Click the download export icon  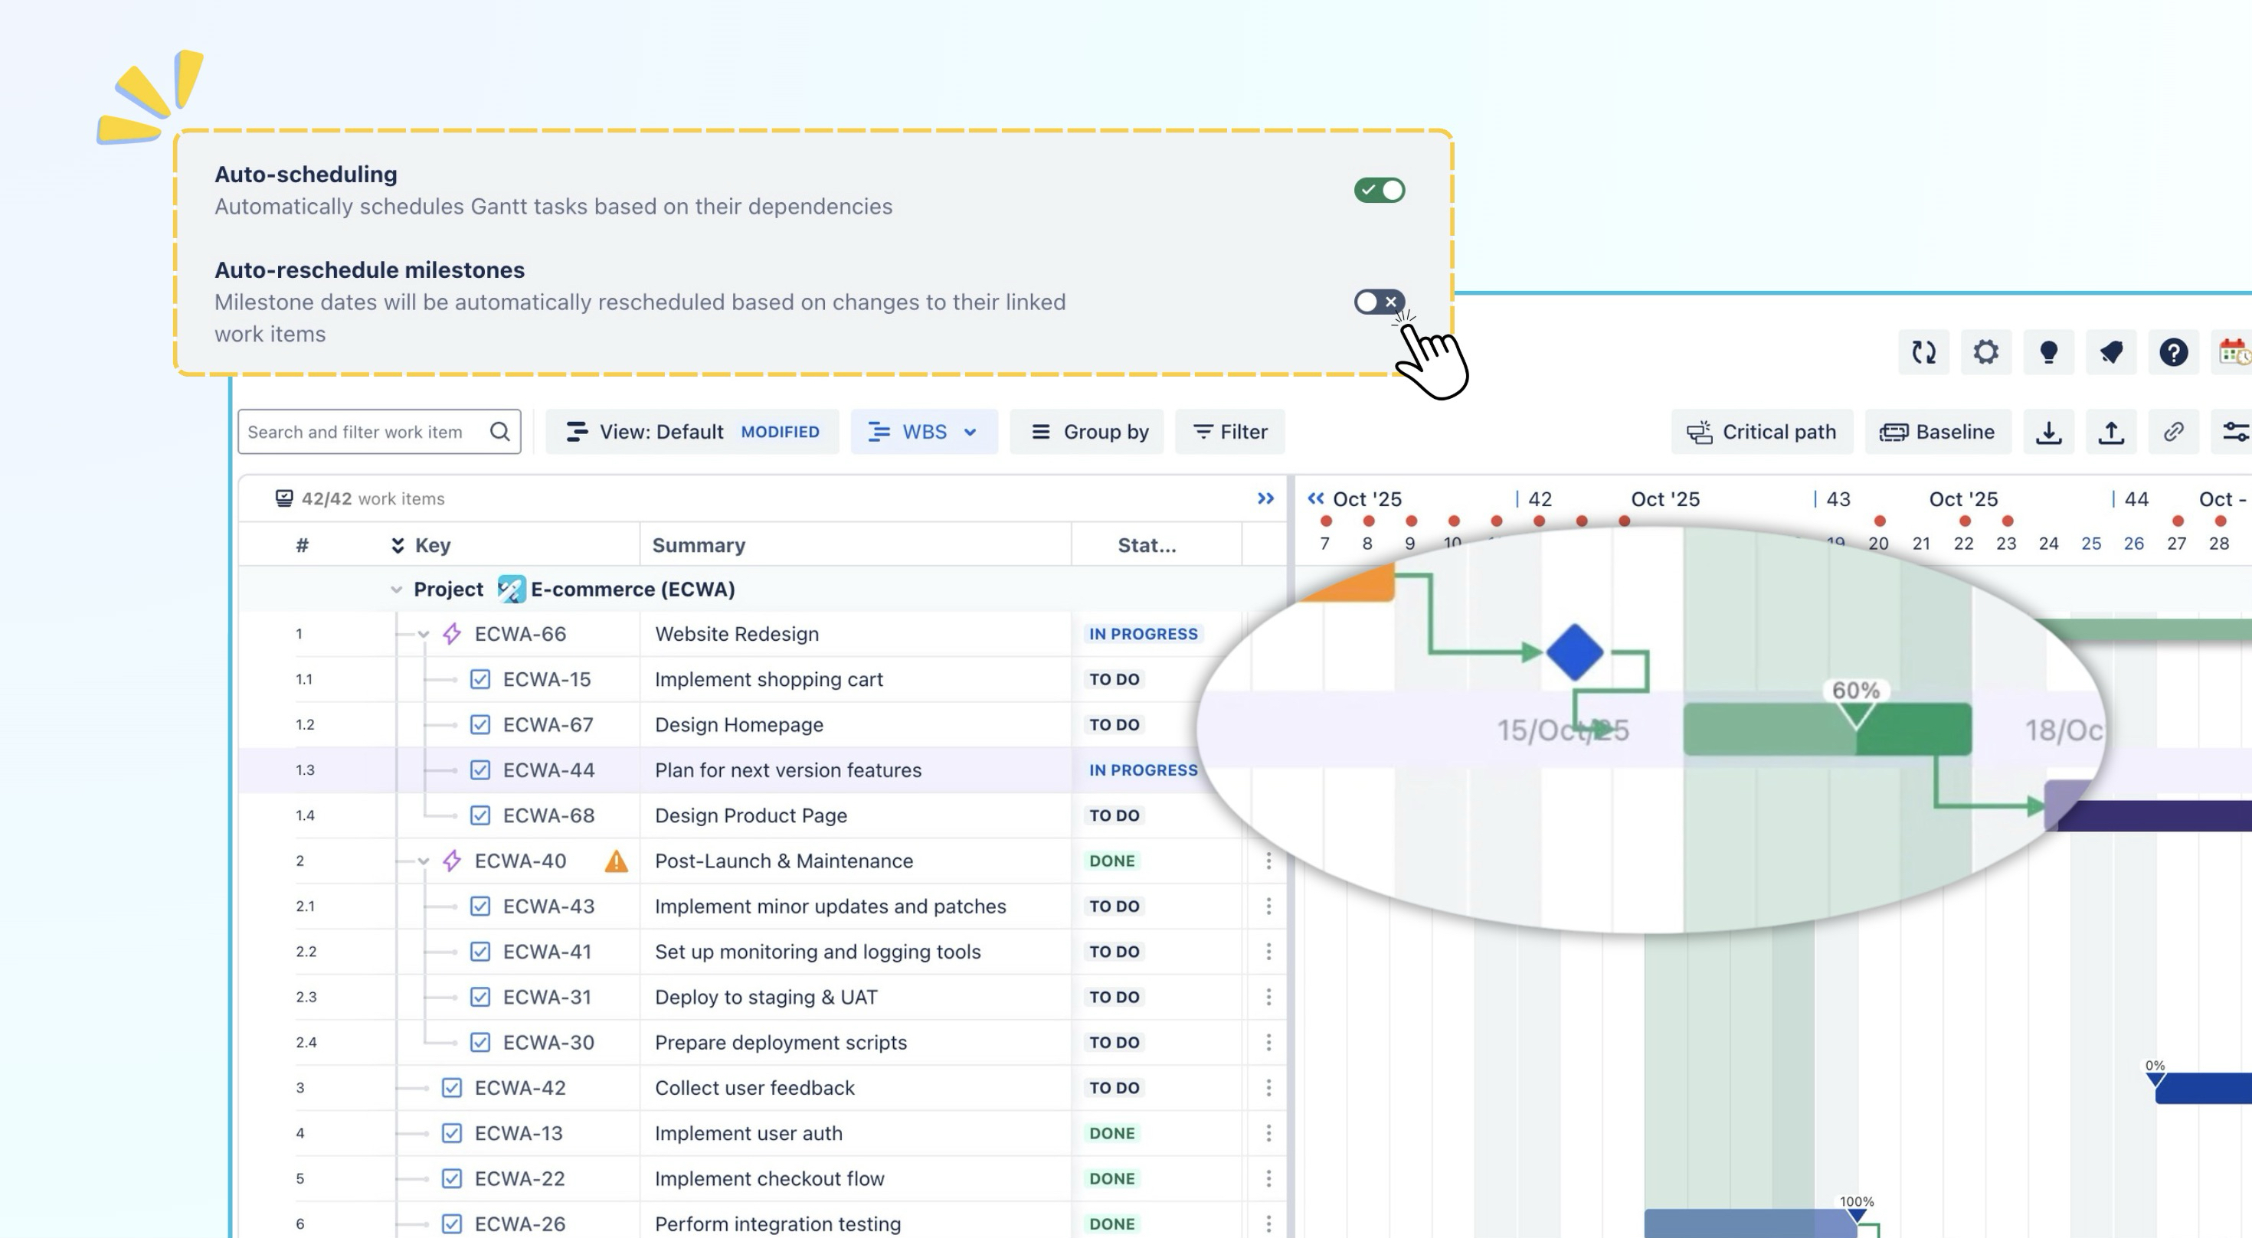pos(2048,432)
